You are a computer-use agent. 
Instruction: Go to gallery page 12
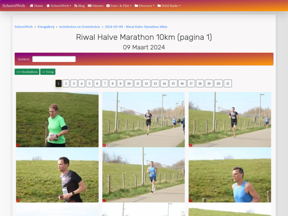pos(147,84)
